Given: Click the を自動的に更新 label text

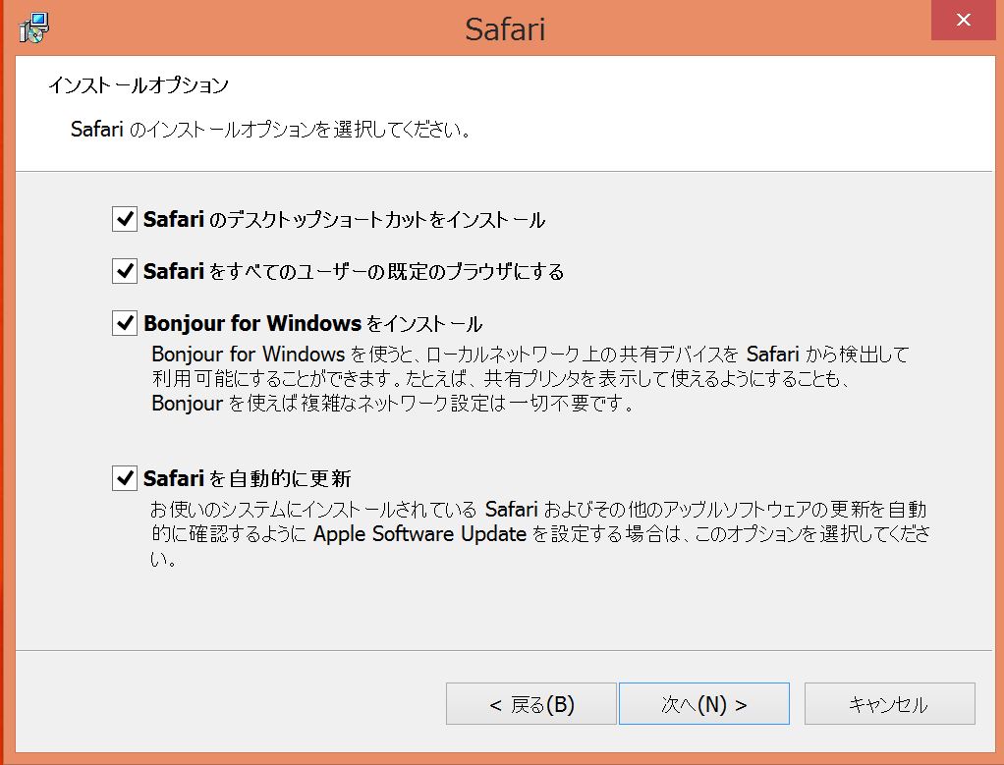Looking at the screenshot, I should (x=280, y=480).
